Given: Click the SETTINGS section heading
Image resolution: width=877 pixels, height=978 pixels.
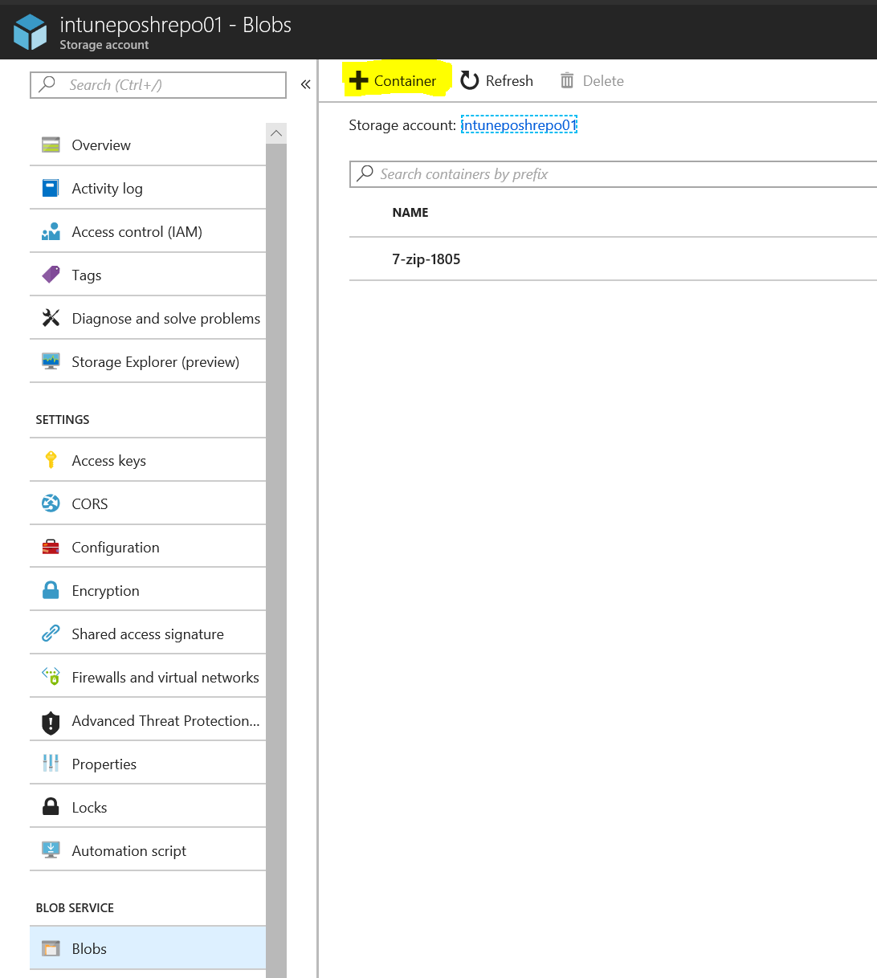Looking at the screenshot, I should pos(63,420).
